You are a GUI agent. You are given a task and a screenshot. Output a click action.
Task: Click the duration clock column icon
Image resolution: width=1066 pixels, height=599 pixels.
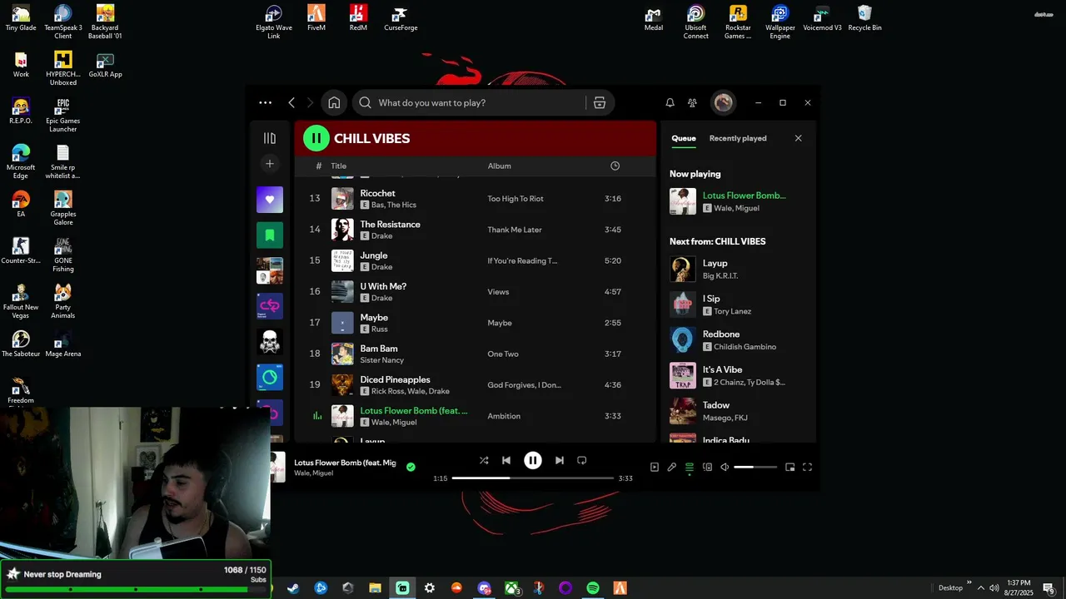coord(615,166)
